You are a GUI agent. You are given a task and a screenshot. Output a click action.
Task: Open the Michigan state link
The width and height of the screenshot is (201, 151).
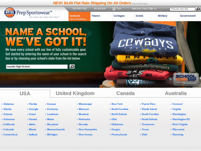click(x=52, y=135)
